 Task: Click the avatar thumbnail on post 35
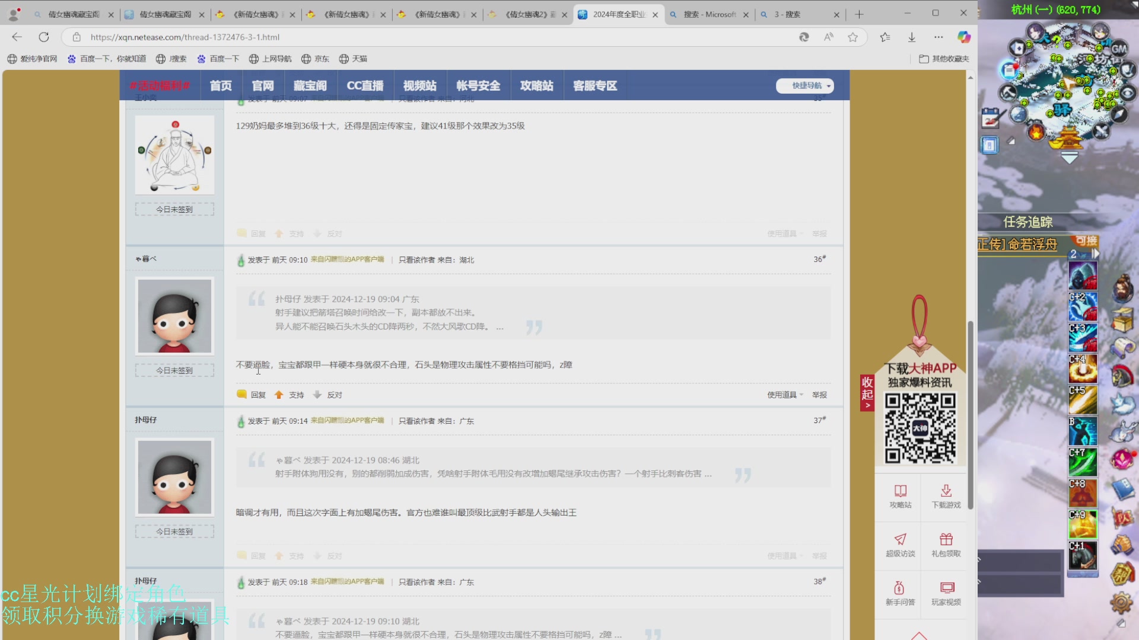[174, 155]
